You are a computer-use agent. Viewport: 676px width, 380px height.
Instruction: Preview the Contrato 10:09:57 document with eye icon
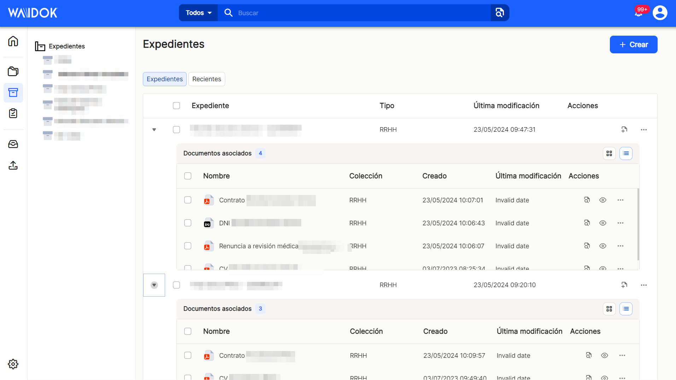click(x=605, y=355)
